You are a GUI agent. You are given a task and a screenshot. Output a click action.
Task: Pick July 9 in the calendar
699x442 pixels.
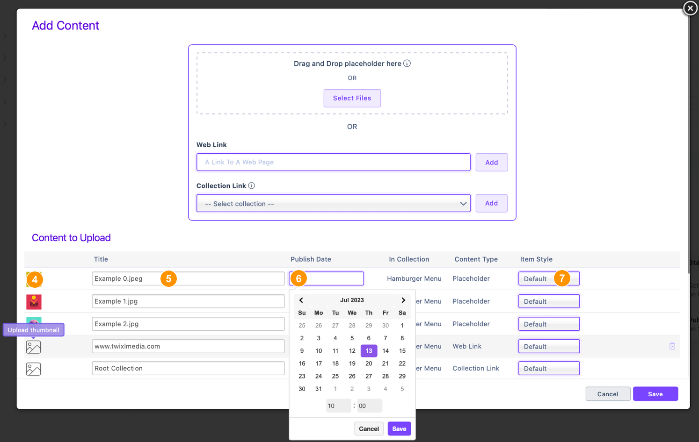(x=302, y=351)
